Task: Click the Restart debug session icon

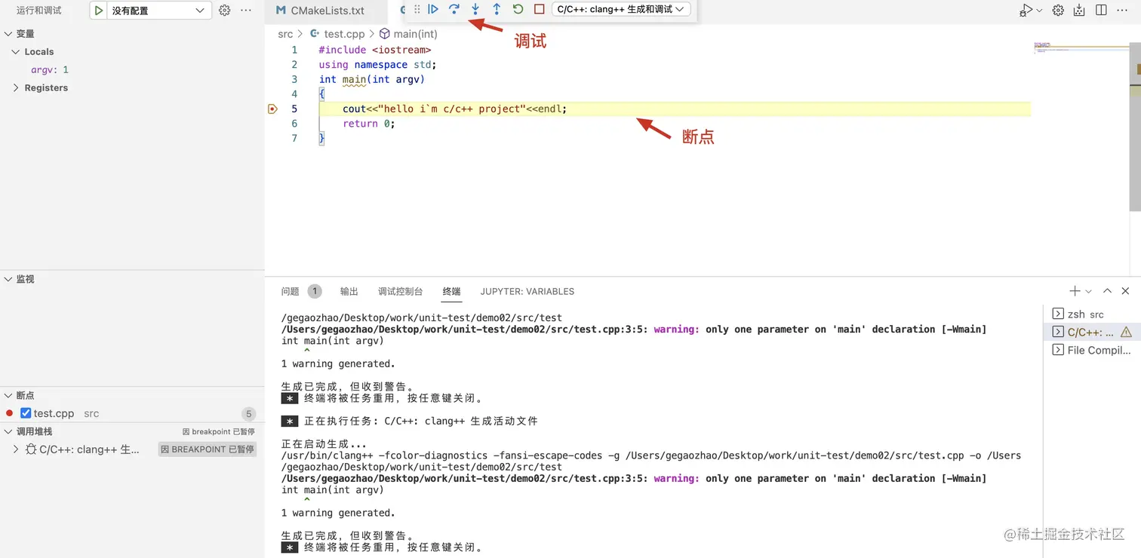Action: (x=518, y=10)
